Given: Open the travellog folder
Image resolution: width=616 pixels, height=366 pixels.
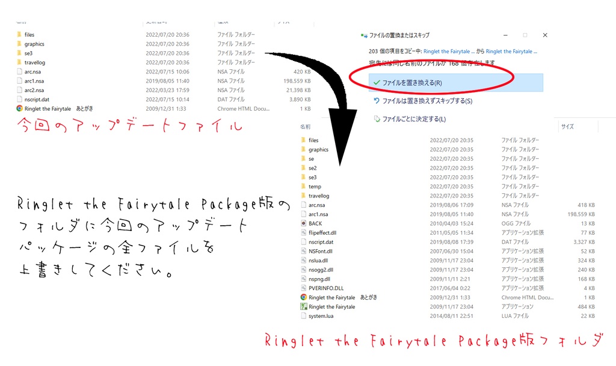Looking at the screenshot, I should click(x=317, y=195).
